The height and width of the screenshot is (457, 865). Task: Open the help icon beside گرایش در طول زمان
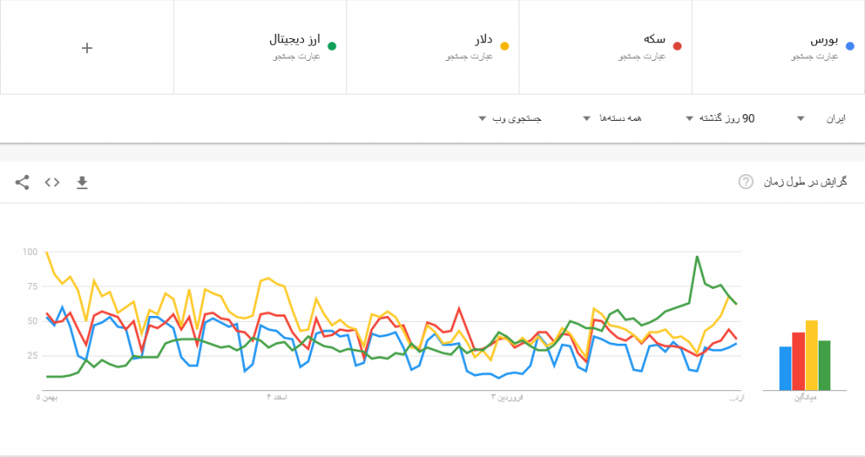pos(745,182)
